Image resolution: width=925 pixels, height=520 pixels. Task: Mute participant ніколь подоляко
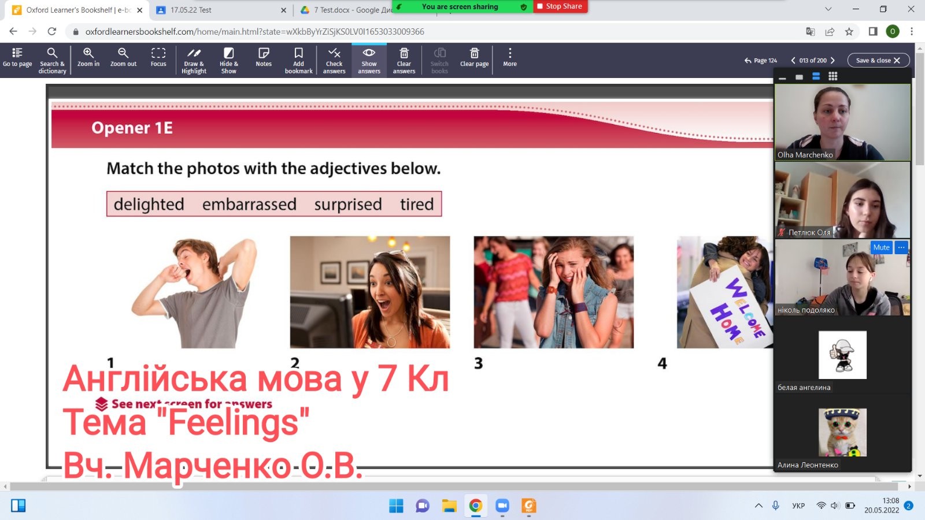click(x=881, y=247)
